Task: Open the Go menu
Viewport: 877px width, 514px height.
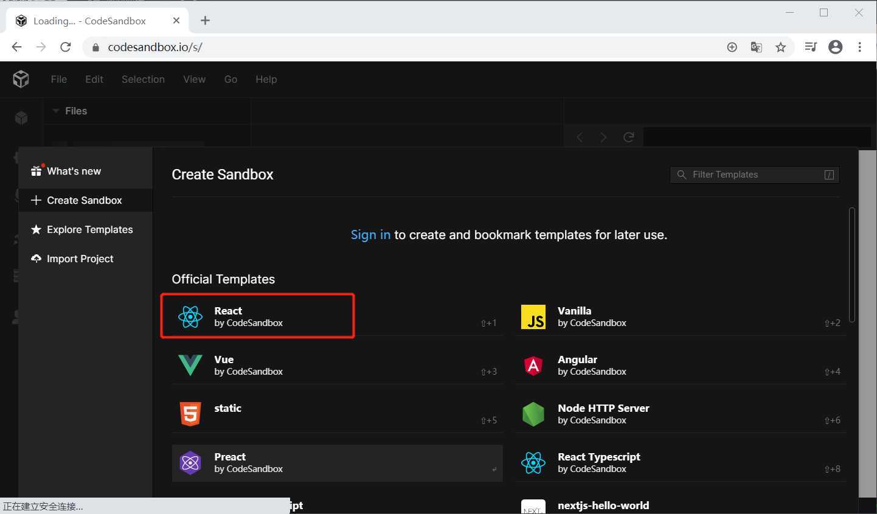Action: [231, 79]
